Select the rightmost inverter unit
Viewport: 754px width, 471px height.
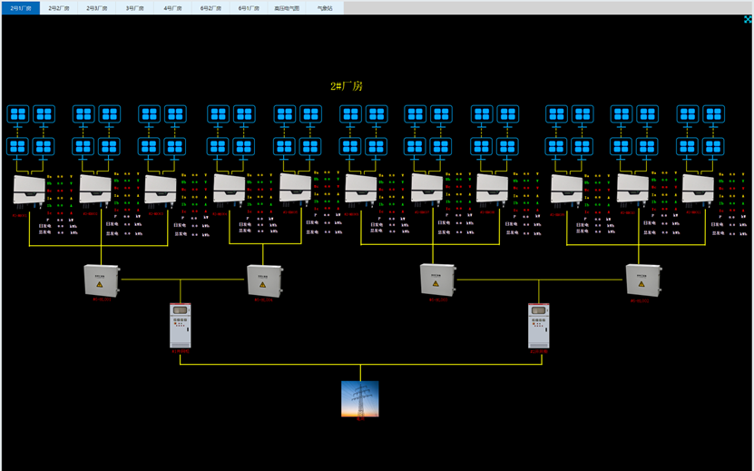pos(699,189)
